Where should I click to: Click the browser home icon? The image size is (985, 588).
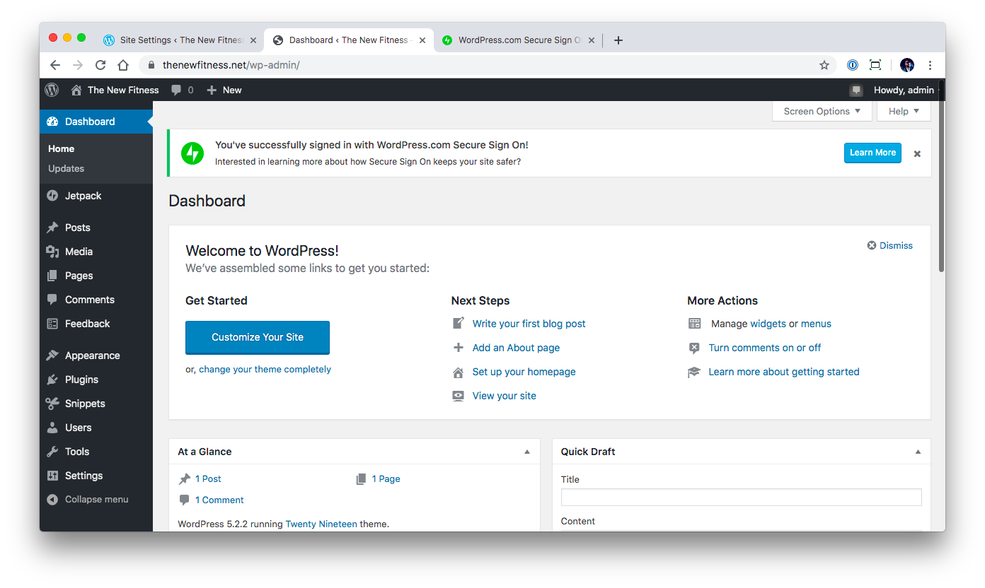[x=123, y=65]
